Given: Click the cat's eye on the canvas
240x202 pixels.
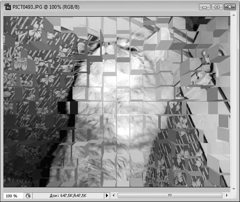Looking at the screenshot, I should tap(134, 49).
